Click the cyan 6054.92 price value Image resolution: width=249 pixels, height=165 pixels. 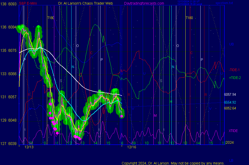(230, 102)
